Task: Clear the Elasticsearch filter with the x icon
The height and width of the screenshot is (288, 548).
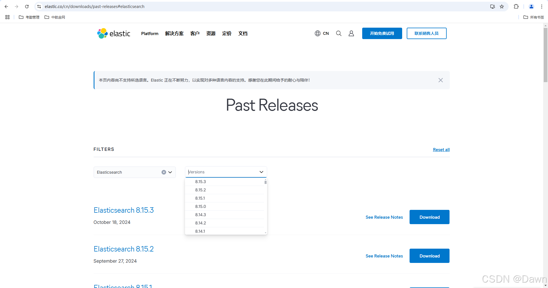Action: point(164,172)
